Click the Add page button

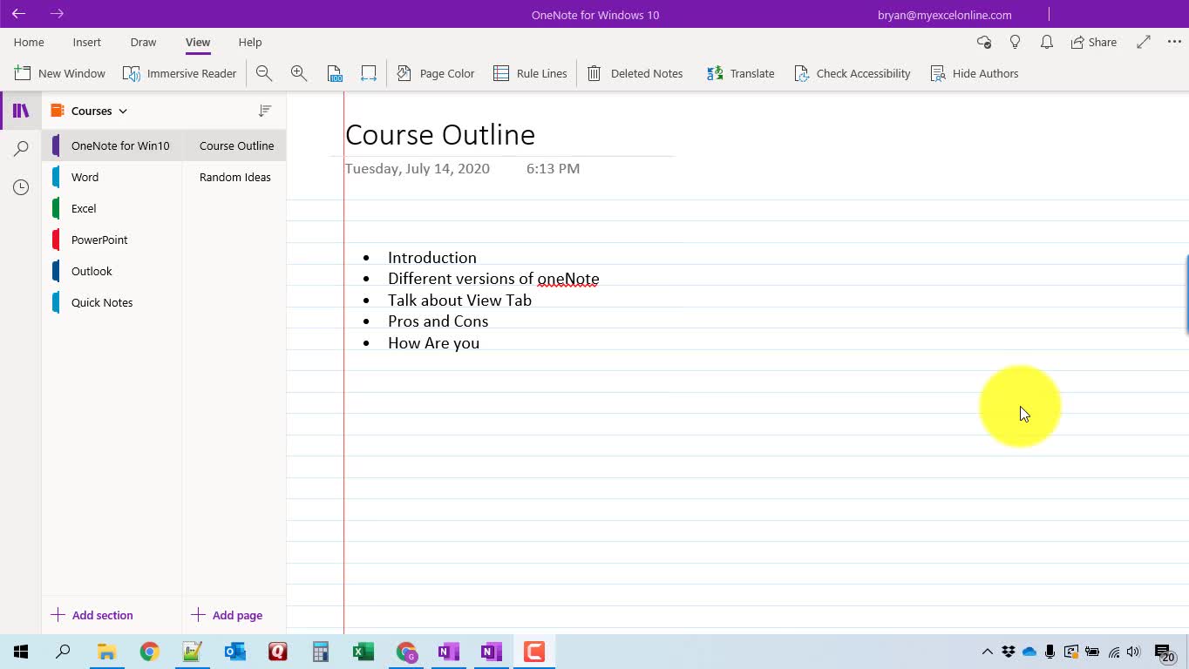[x=227, y=615]
